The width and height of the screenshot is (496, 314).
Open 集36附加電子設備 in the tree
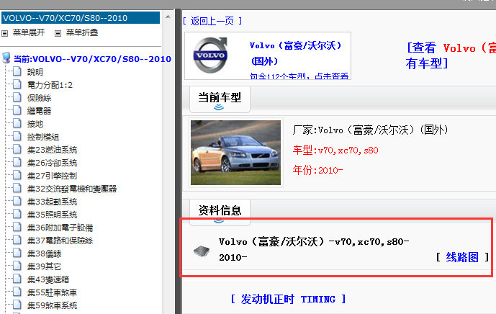(x=60, y=228)
